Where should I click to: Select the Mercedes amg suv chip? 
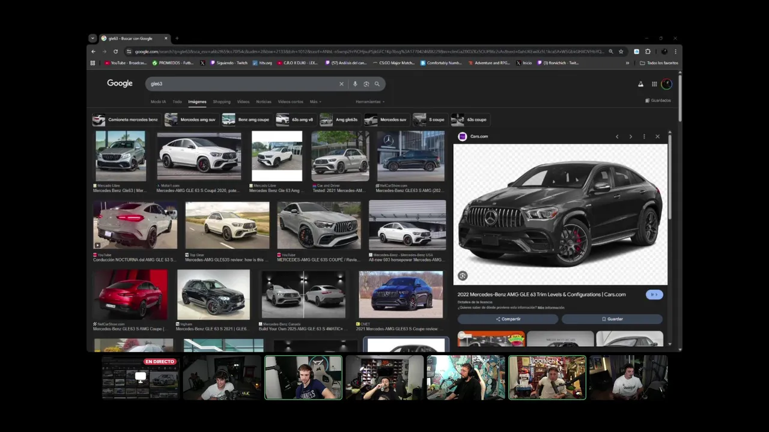(x=190, y=119)
